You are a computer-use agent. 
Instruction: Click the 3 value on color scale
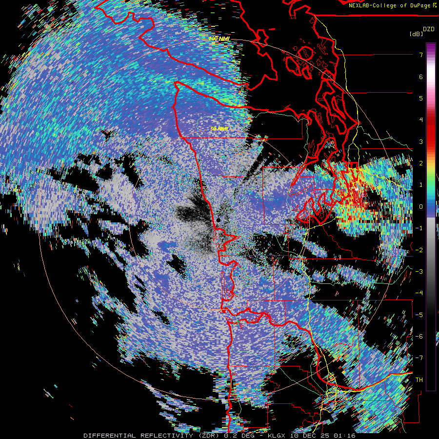coord(421,141)
